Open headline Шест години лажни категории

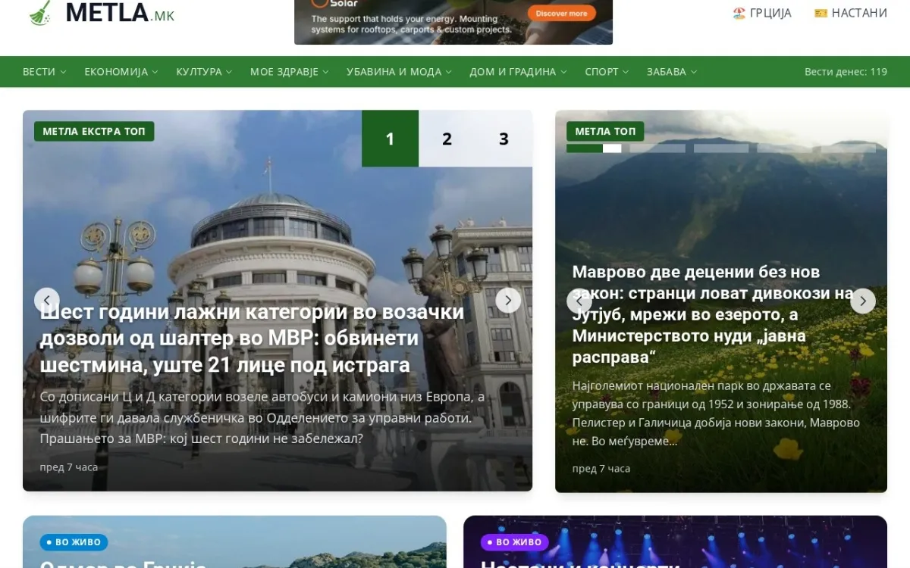click(x=252, y=339)
